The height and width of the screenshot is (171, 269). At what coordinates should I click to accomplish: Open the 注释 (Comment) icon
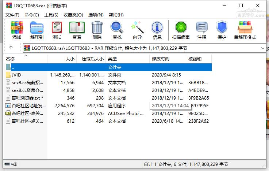(x=202, y=27)
